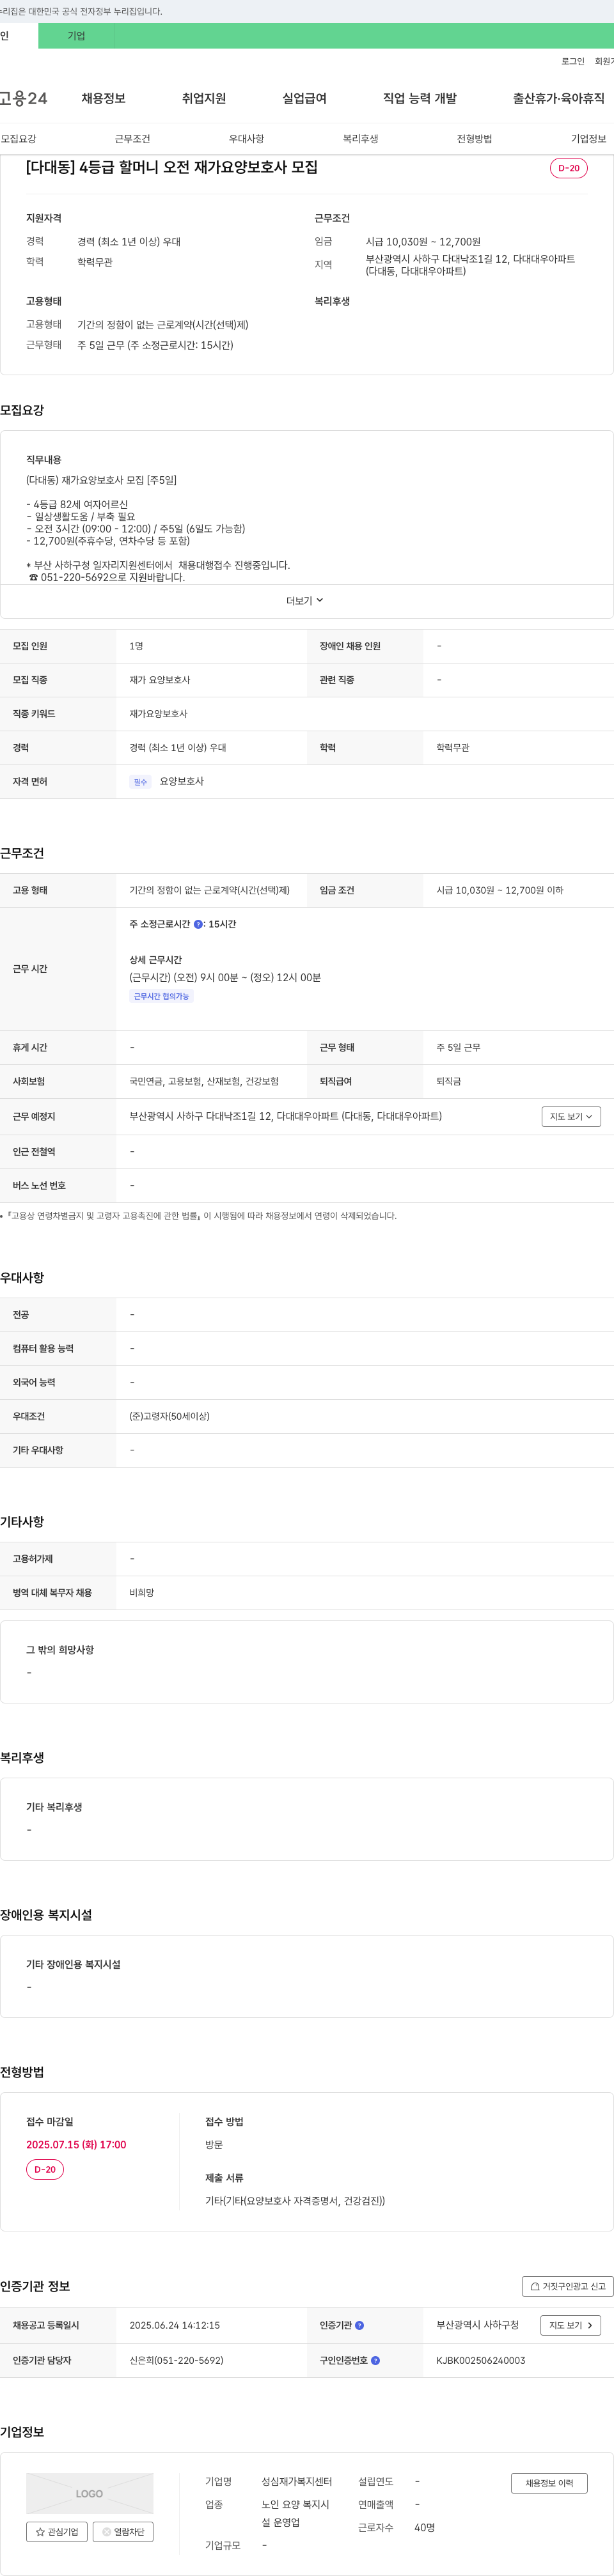The image size is (614, 2576).
Task: Click the 필수 tag before 요양보호사
Action: point(140,782)
